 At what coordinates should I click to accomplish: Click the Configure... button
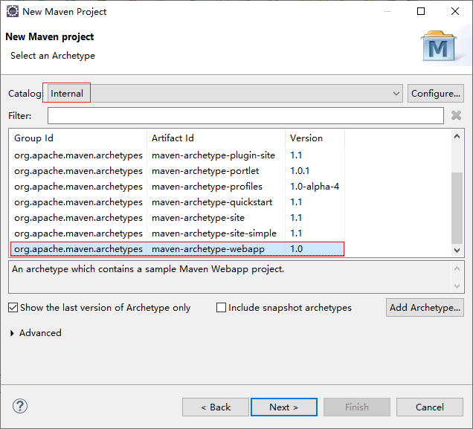436,94
